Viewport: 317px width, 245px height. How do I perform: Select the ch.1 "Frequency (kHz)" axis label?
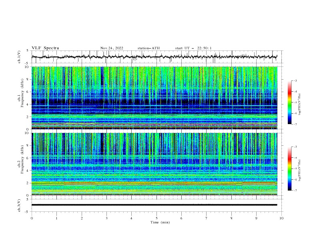pyautogui.click(x=22, y=93)
